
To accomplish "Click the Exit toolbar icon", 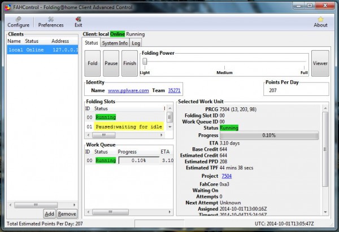I will point(79,22).
